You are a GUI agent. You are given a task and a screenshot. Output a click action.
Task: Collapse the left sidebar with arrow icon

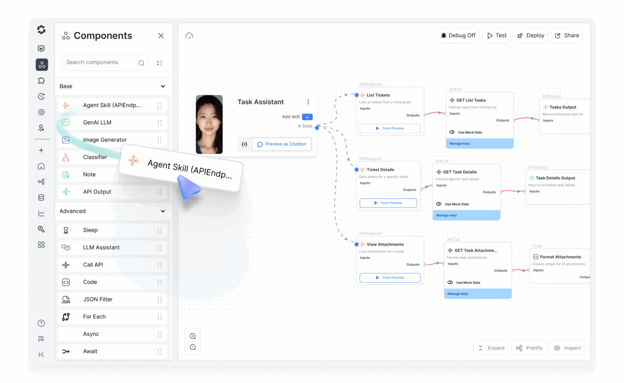click(x=41, y=355)
